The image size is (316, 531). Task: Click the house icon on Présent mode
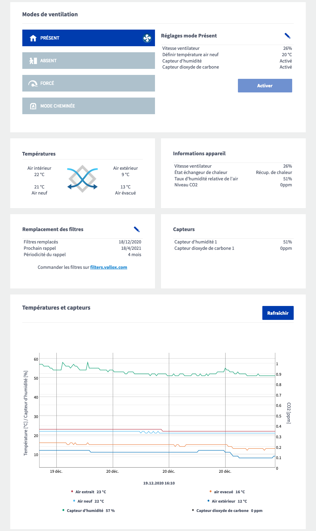(33, 38)
